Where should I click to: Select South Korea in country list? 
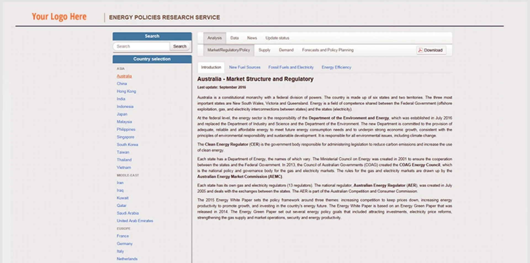click(127, 144)
